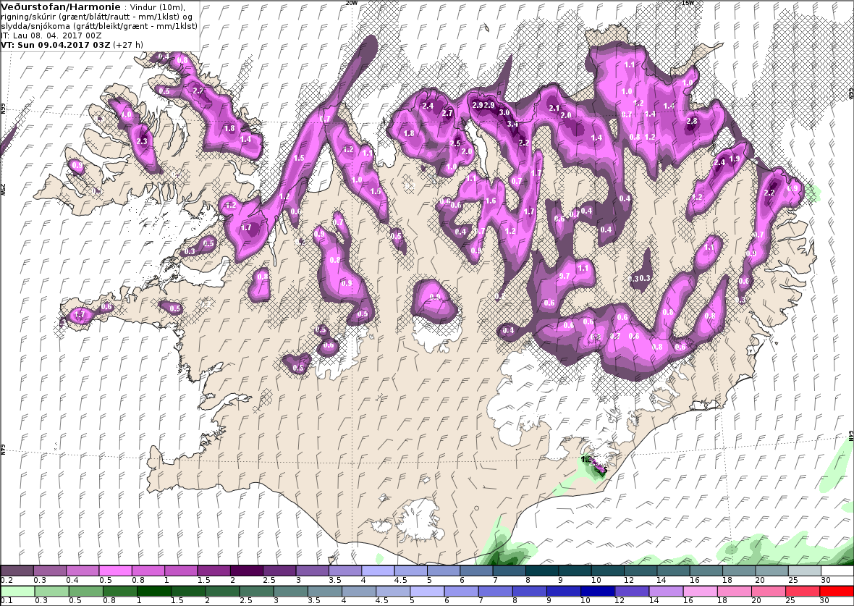This screenshot has width=854, height=606.
Task: Click the '0.1' label in bottom legend row
Action: click(x=7, y=600)
